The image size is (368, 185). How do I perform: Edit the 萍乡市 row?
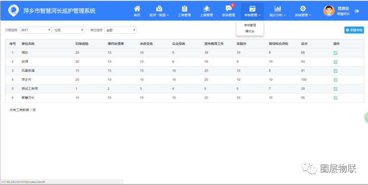point(336,79)
